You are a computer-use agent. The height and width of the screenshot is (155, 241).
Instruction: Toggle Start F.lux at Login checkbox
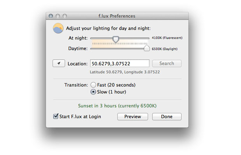click(56, 116)
